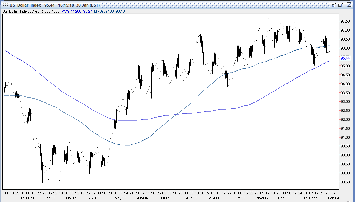
Task: Click the 92.50 price axis label
Action: [346, 110]
